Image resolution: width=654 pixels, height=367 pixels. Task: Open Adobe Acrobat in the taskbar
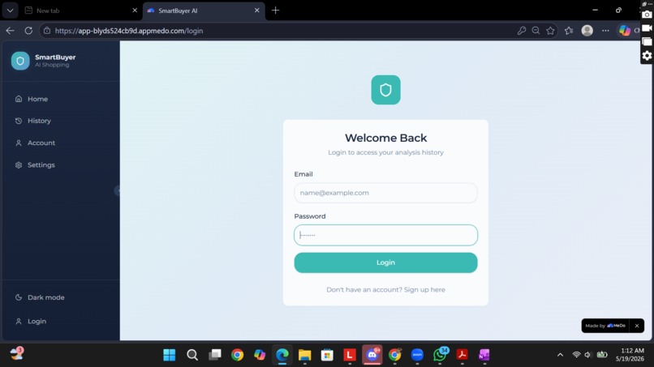click(x=462, y=355)
